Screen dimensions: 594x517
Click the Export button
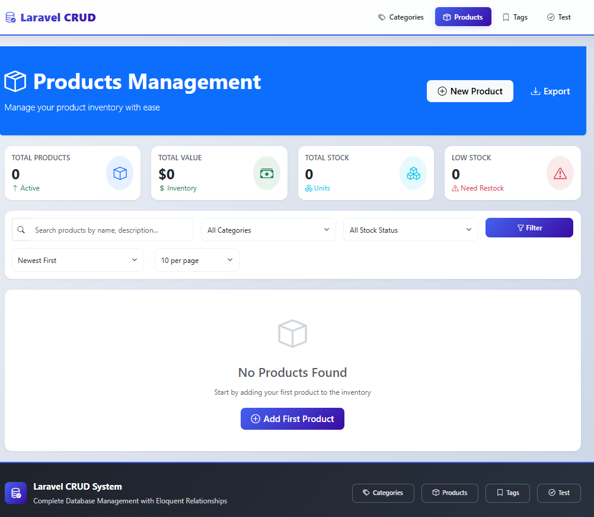click(x=550, y=91)
